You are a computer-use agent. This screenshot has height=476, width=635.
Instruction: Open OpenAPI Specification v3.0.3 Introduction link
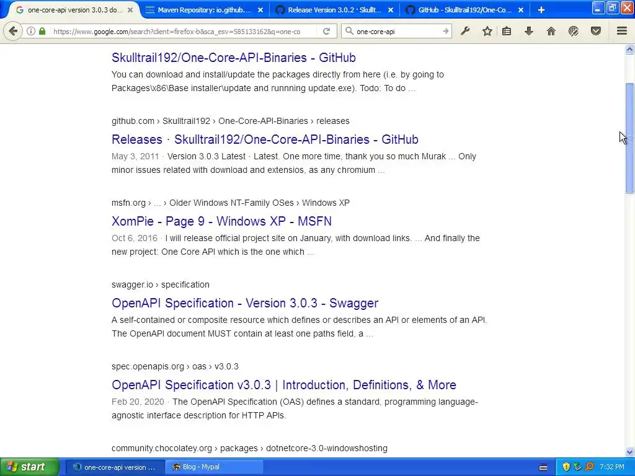[x=284, y=384]
